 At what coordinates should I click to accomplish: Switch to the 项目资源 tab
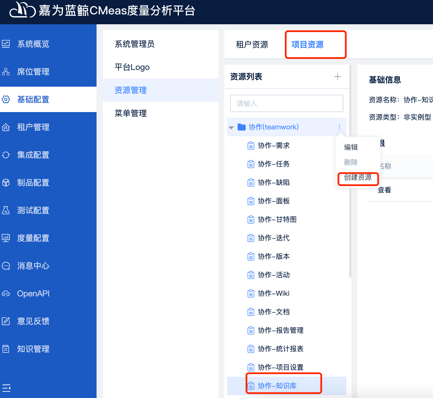pos(308,44)
